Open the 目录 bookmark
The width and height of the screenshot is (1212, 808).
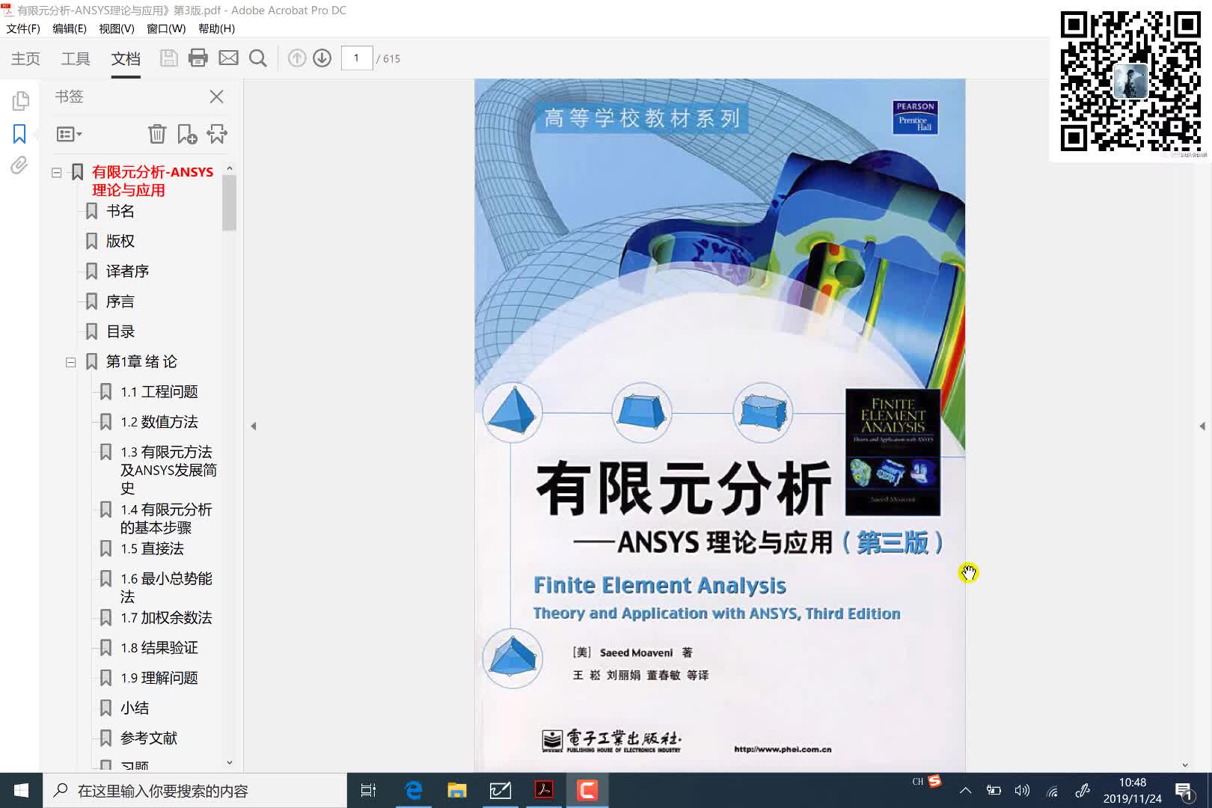(120, 331)
